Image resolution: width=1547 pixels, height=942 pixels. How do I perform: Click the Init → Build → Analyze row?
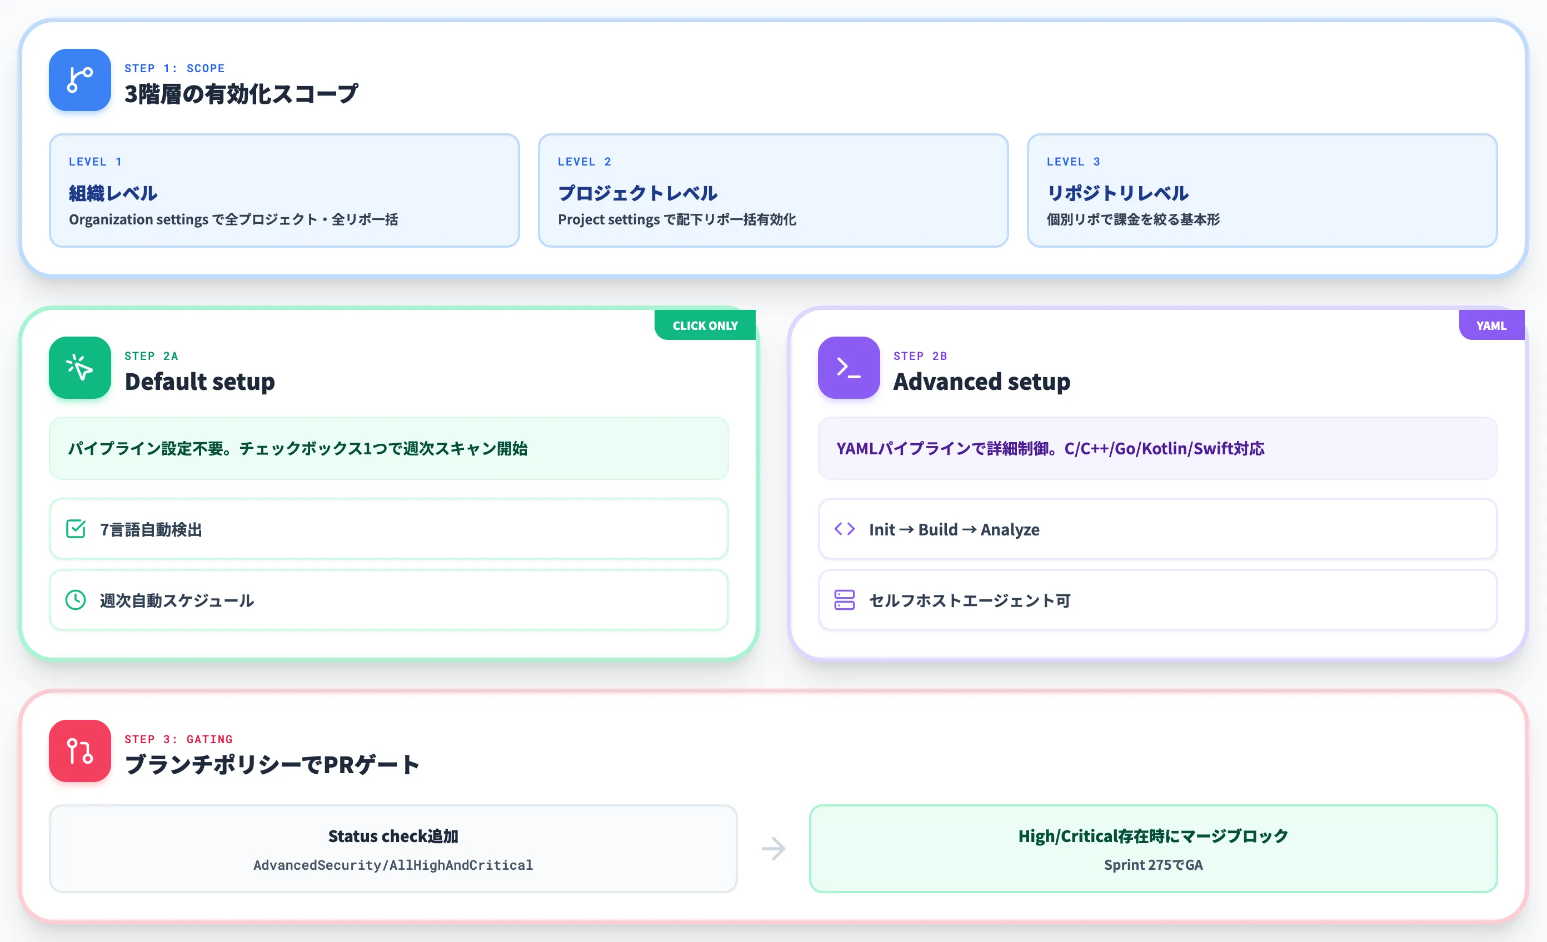point(1157,529)
